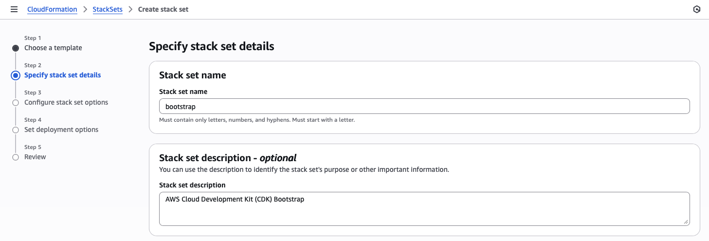The width and height of the screenshot is (709, 241).
Task: Click the Create stack set breadcrumb text
Action: (x=163, y=9)
